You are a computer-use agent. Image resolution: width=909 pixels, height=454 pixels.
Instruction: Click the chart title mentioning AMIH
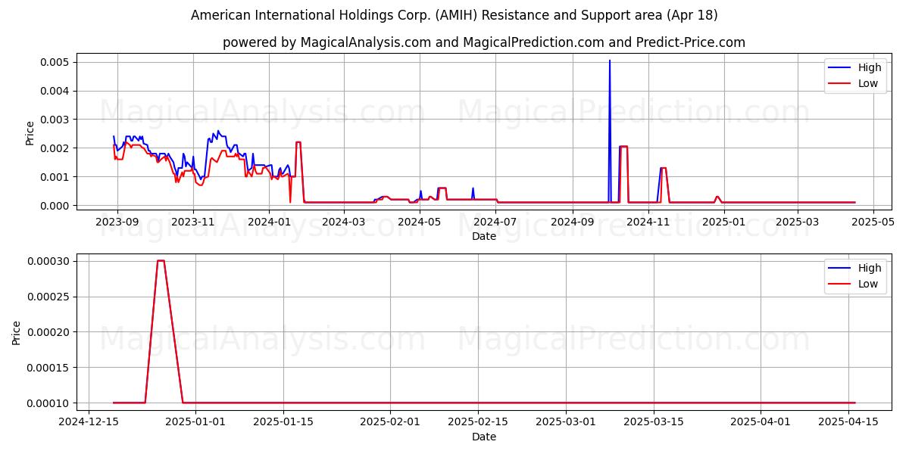click(x=454, y=15)
